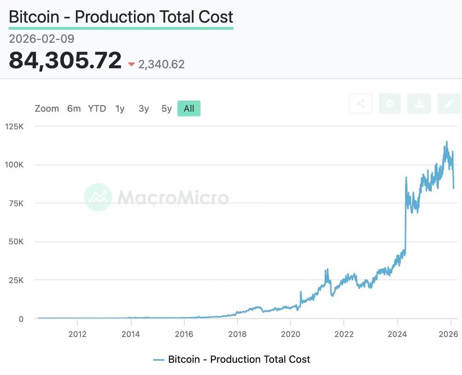
Task: Pick the 5y zoom range
Action: [x=166, y=109]
